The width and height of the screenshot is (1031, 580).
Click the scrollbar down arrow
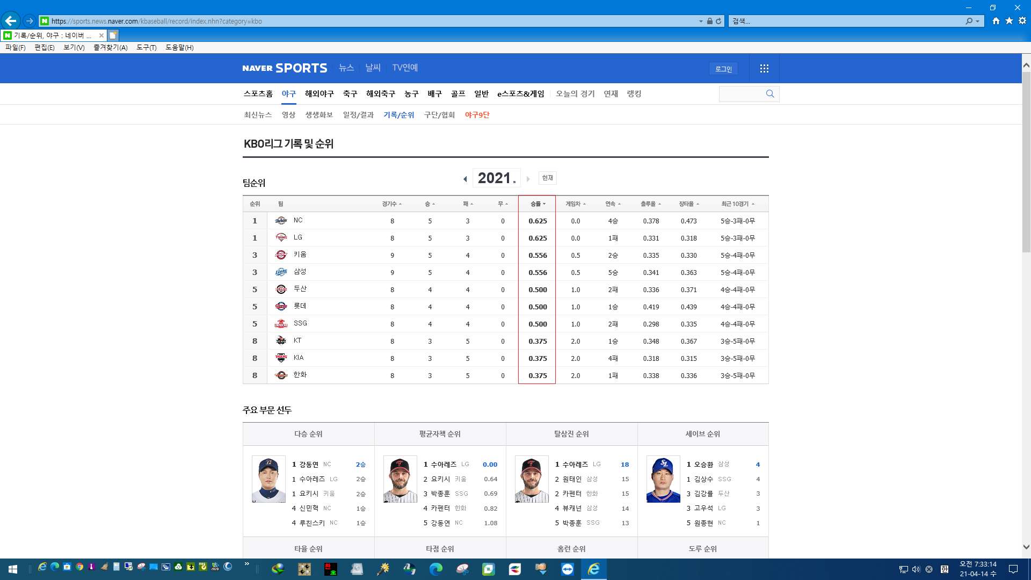[x=1026, y=547]
